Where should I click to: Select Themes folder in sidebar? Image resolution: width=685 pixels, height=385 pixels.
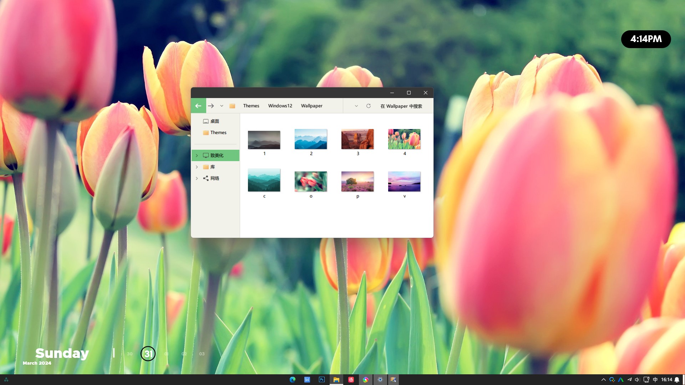pos(218,133)
